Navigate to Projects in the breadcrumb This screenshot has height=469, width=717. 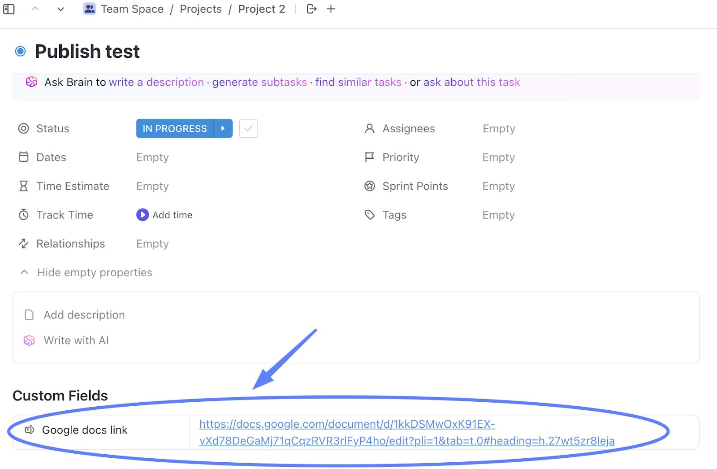coord(201,9)
